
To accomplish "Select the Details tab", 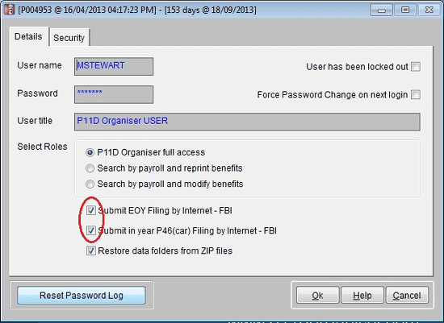I will (x=28, y=36).
